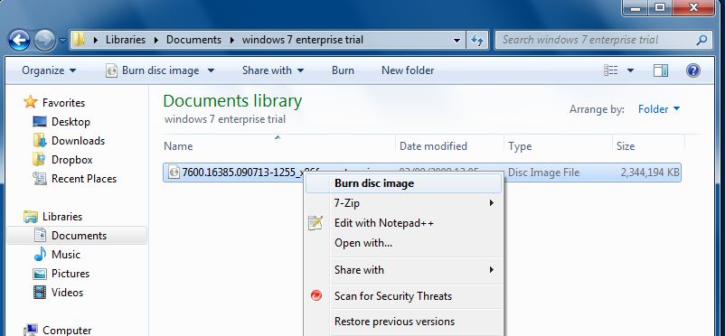Screen dimensions: 725x336
Task: Create a New folder from toolbar
Action: tap(408, 70)
